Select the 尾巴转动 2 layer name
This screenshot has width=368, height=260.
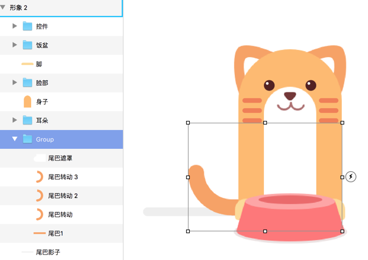point(63,196)
